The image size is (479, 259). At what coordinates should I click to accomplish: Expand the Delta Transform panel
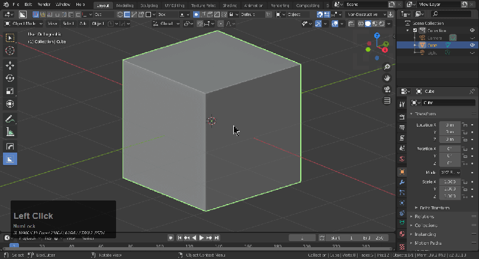(434, 208)
